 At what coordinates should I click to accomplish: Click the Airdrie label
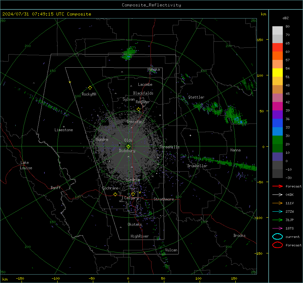point(133,180)
